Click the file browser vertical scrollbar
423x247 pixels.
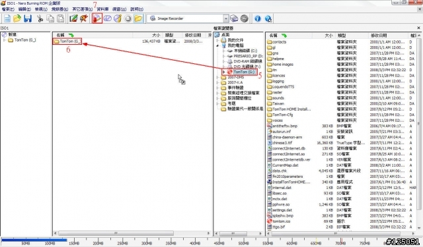click(418, 124)
